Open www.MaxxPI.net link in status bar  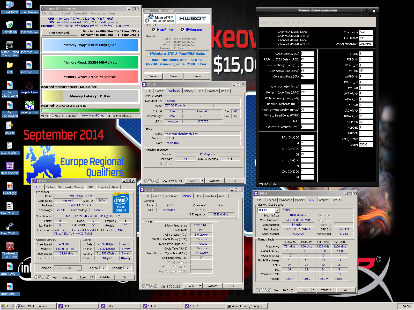click(x=93, y=116)
